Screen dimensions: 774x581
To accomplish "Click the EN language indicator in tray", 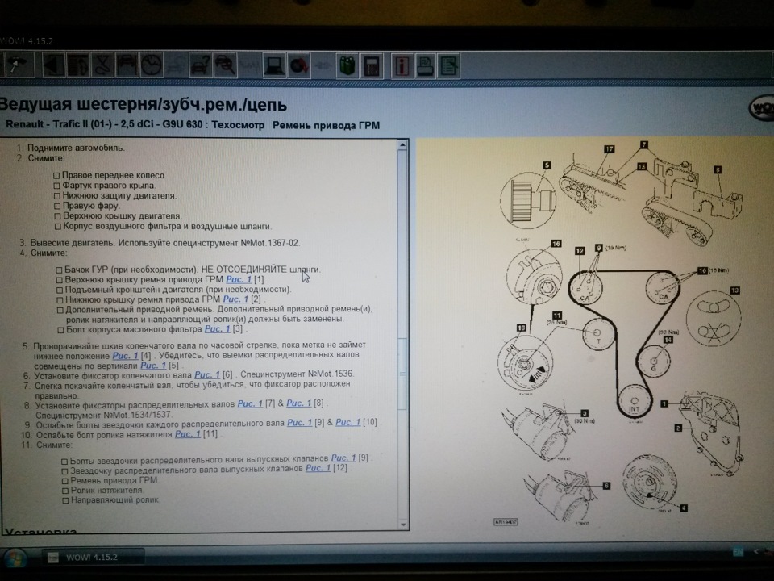I will tap(738, 551).
